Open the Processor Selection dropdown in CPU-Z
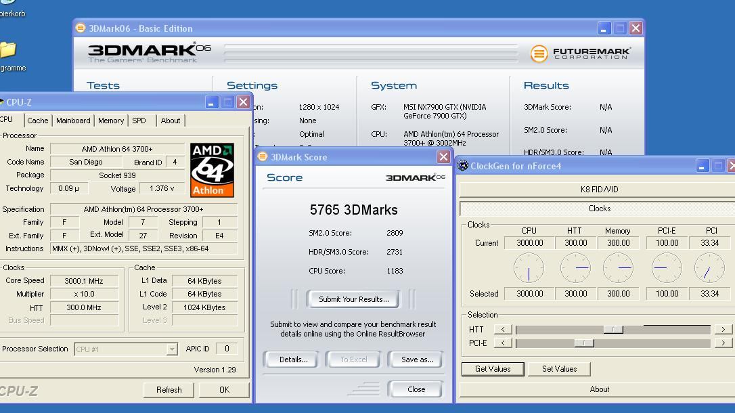The image size is (735, 413). click(172, 349)
